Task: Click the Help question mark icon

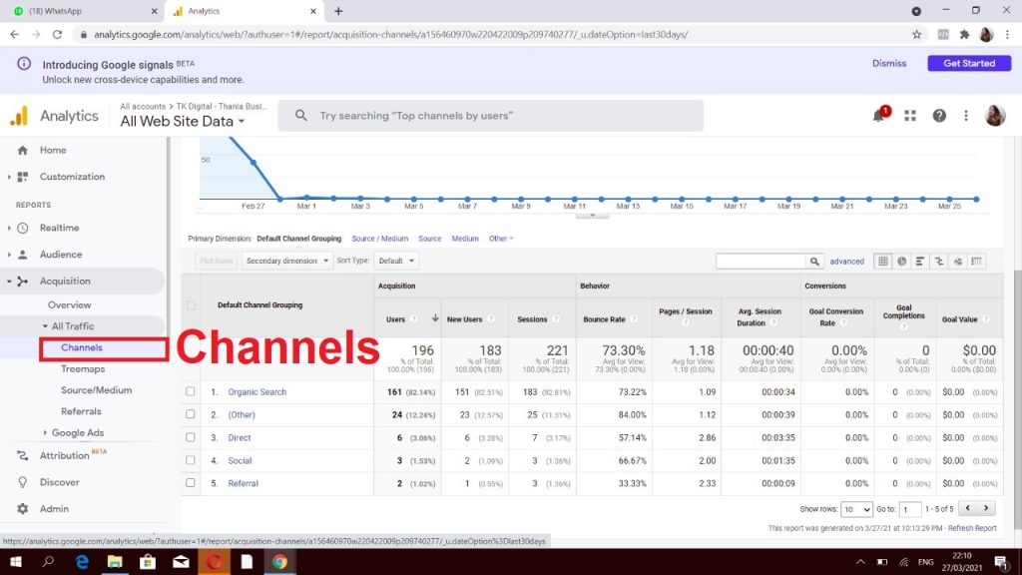Action: point(939,116)
